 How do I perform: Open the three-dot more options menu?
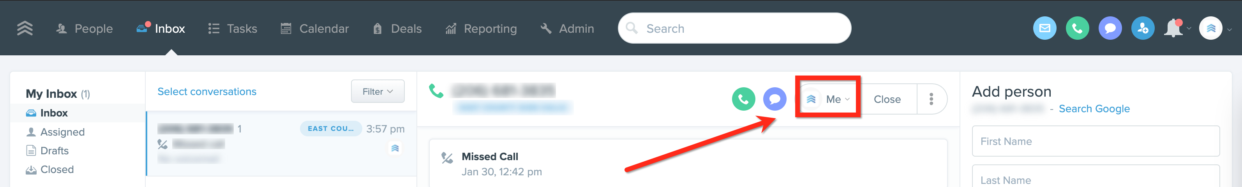pyautogui.click(x=931, y=99)
